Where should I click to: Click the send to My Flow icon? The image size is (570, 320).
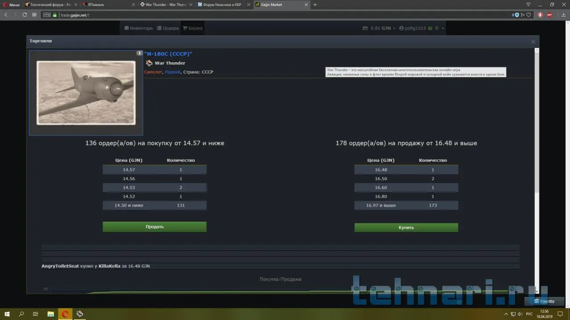(523, 15)
